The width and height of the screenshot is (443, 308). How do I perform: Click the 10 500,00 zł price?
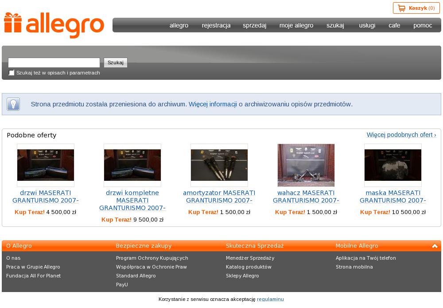(x=409, y=212)
